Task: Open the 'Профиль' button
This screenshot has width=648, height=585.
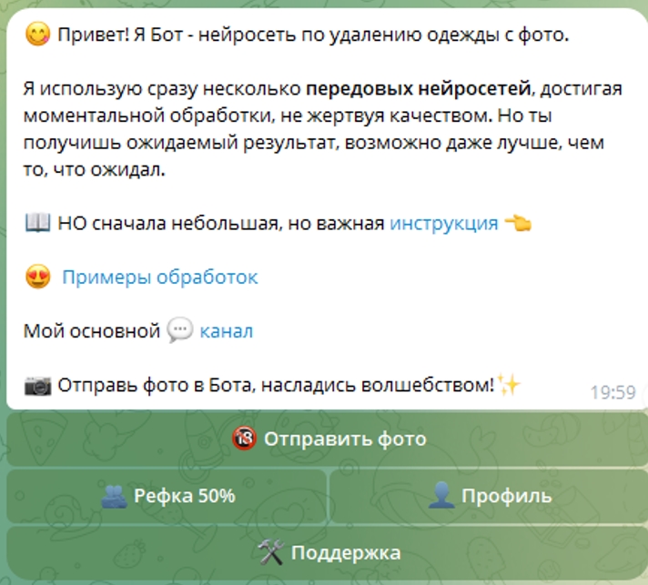Action: click(490, 496)
